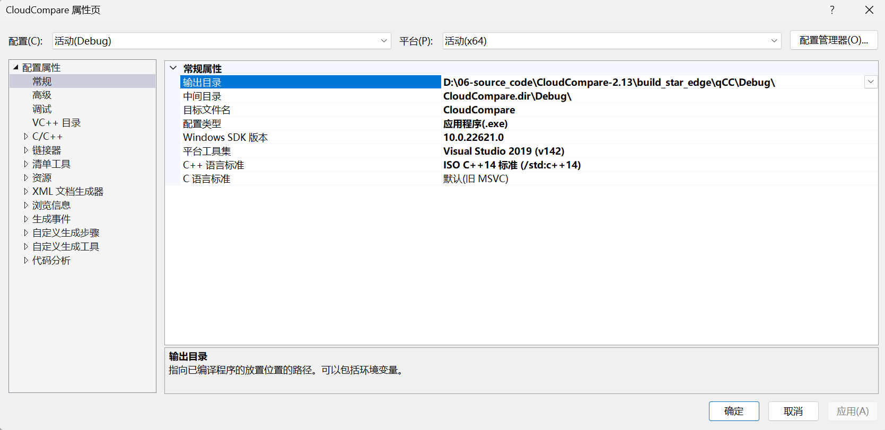This screenshot has height=430, width=885.
Task: Select the 自定义生成步骤 item label
Action: click(x=66, y=232)
